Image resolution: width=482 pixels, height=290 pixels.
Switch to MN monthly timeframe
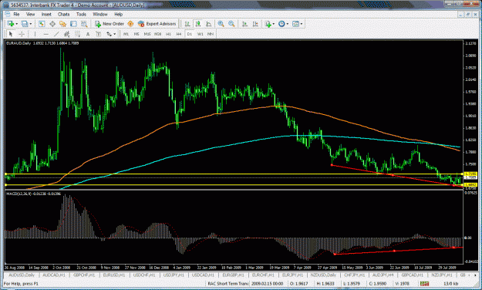click(x=211, y=34)
